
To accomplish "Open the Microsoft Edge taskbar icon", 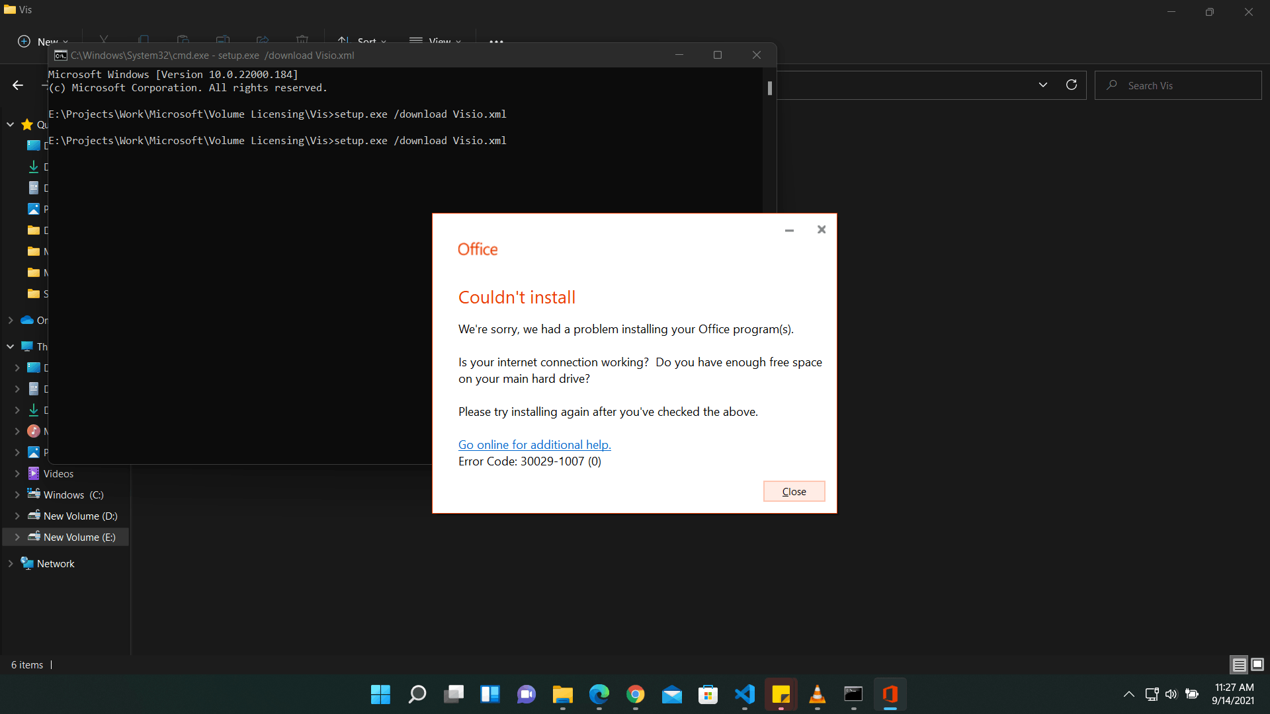I will 599,694.
